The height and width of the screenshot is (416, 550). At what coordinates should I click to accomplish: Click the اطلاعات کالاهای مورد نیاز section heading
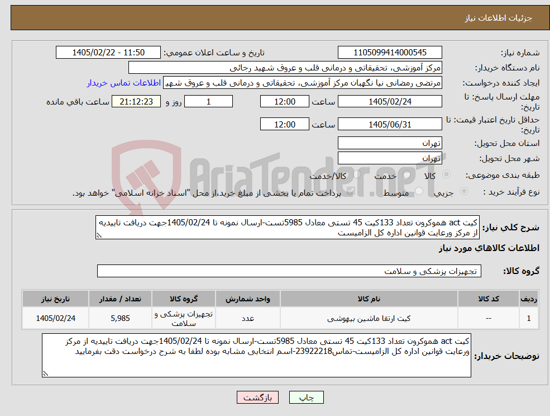pos(489,248)
